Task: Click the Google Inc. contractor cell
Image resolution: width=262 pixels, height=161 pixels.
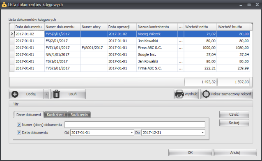Action: click(x=157, y=55)
